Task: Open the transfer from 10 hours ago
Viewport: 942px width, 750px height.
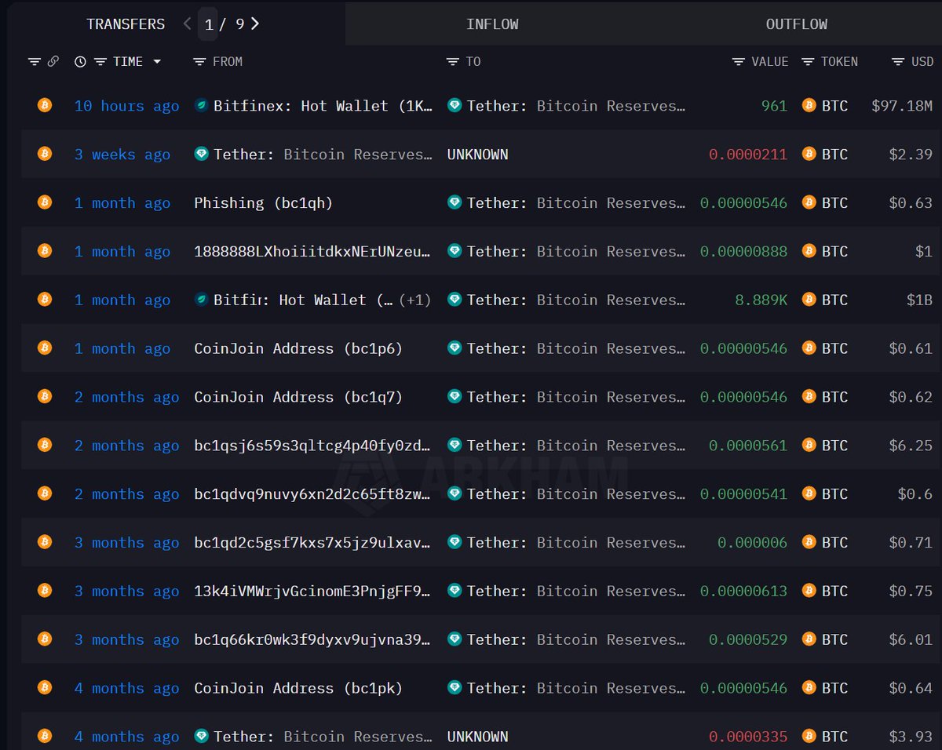Action: (x=126, y=105)
